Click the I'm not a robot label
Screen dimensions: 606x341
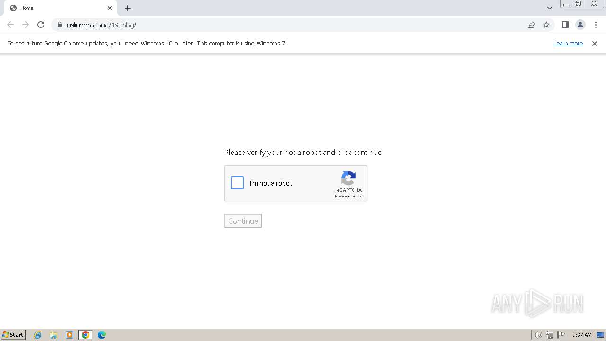[x=271, y=183]
